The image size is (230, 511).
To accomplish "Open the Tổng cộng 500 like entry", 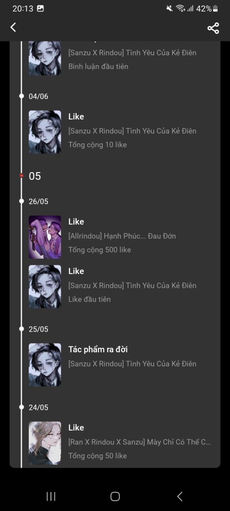I will coord(121,237).
